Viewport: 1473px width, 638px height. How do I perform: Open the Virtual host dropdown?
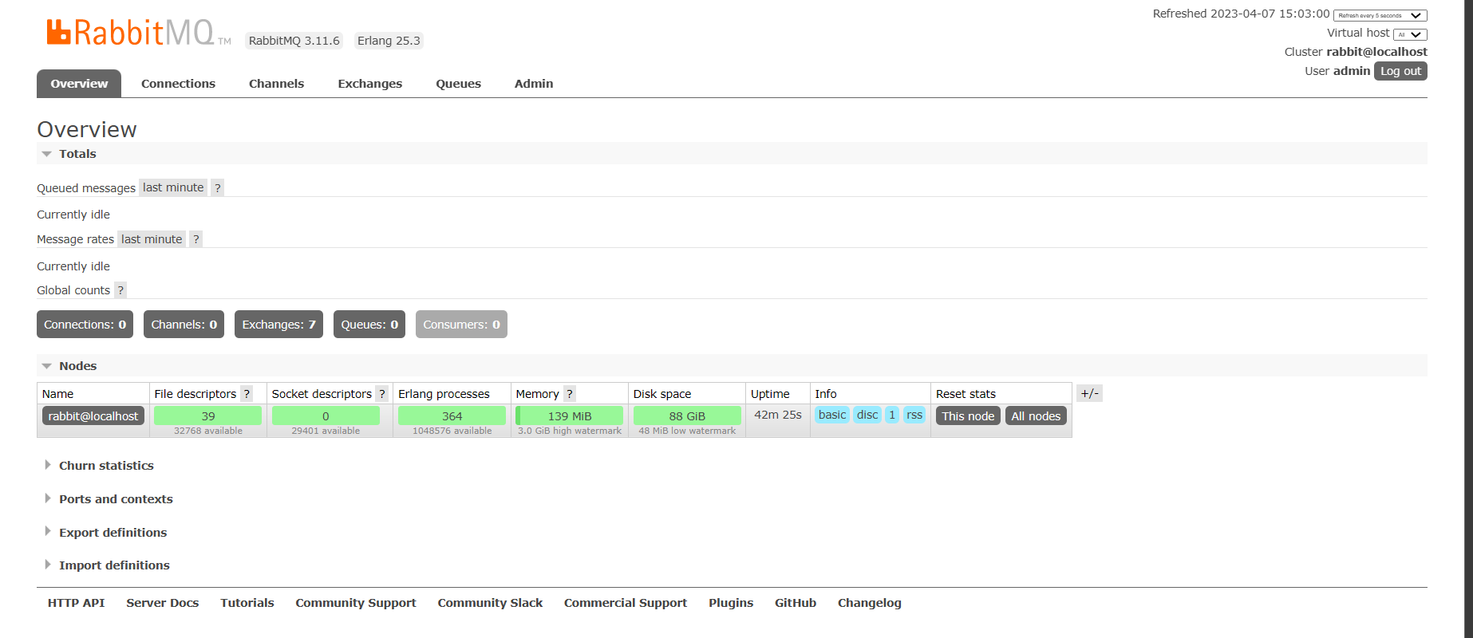point(1410,34)
